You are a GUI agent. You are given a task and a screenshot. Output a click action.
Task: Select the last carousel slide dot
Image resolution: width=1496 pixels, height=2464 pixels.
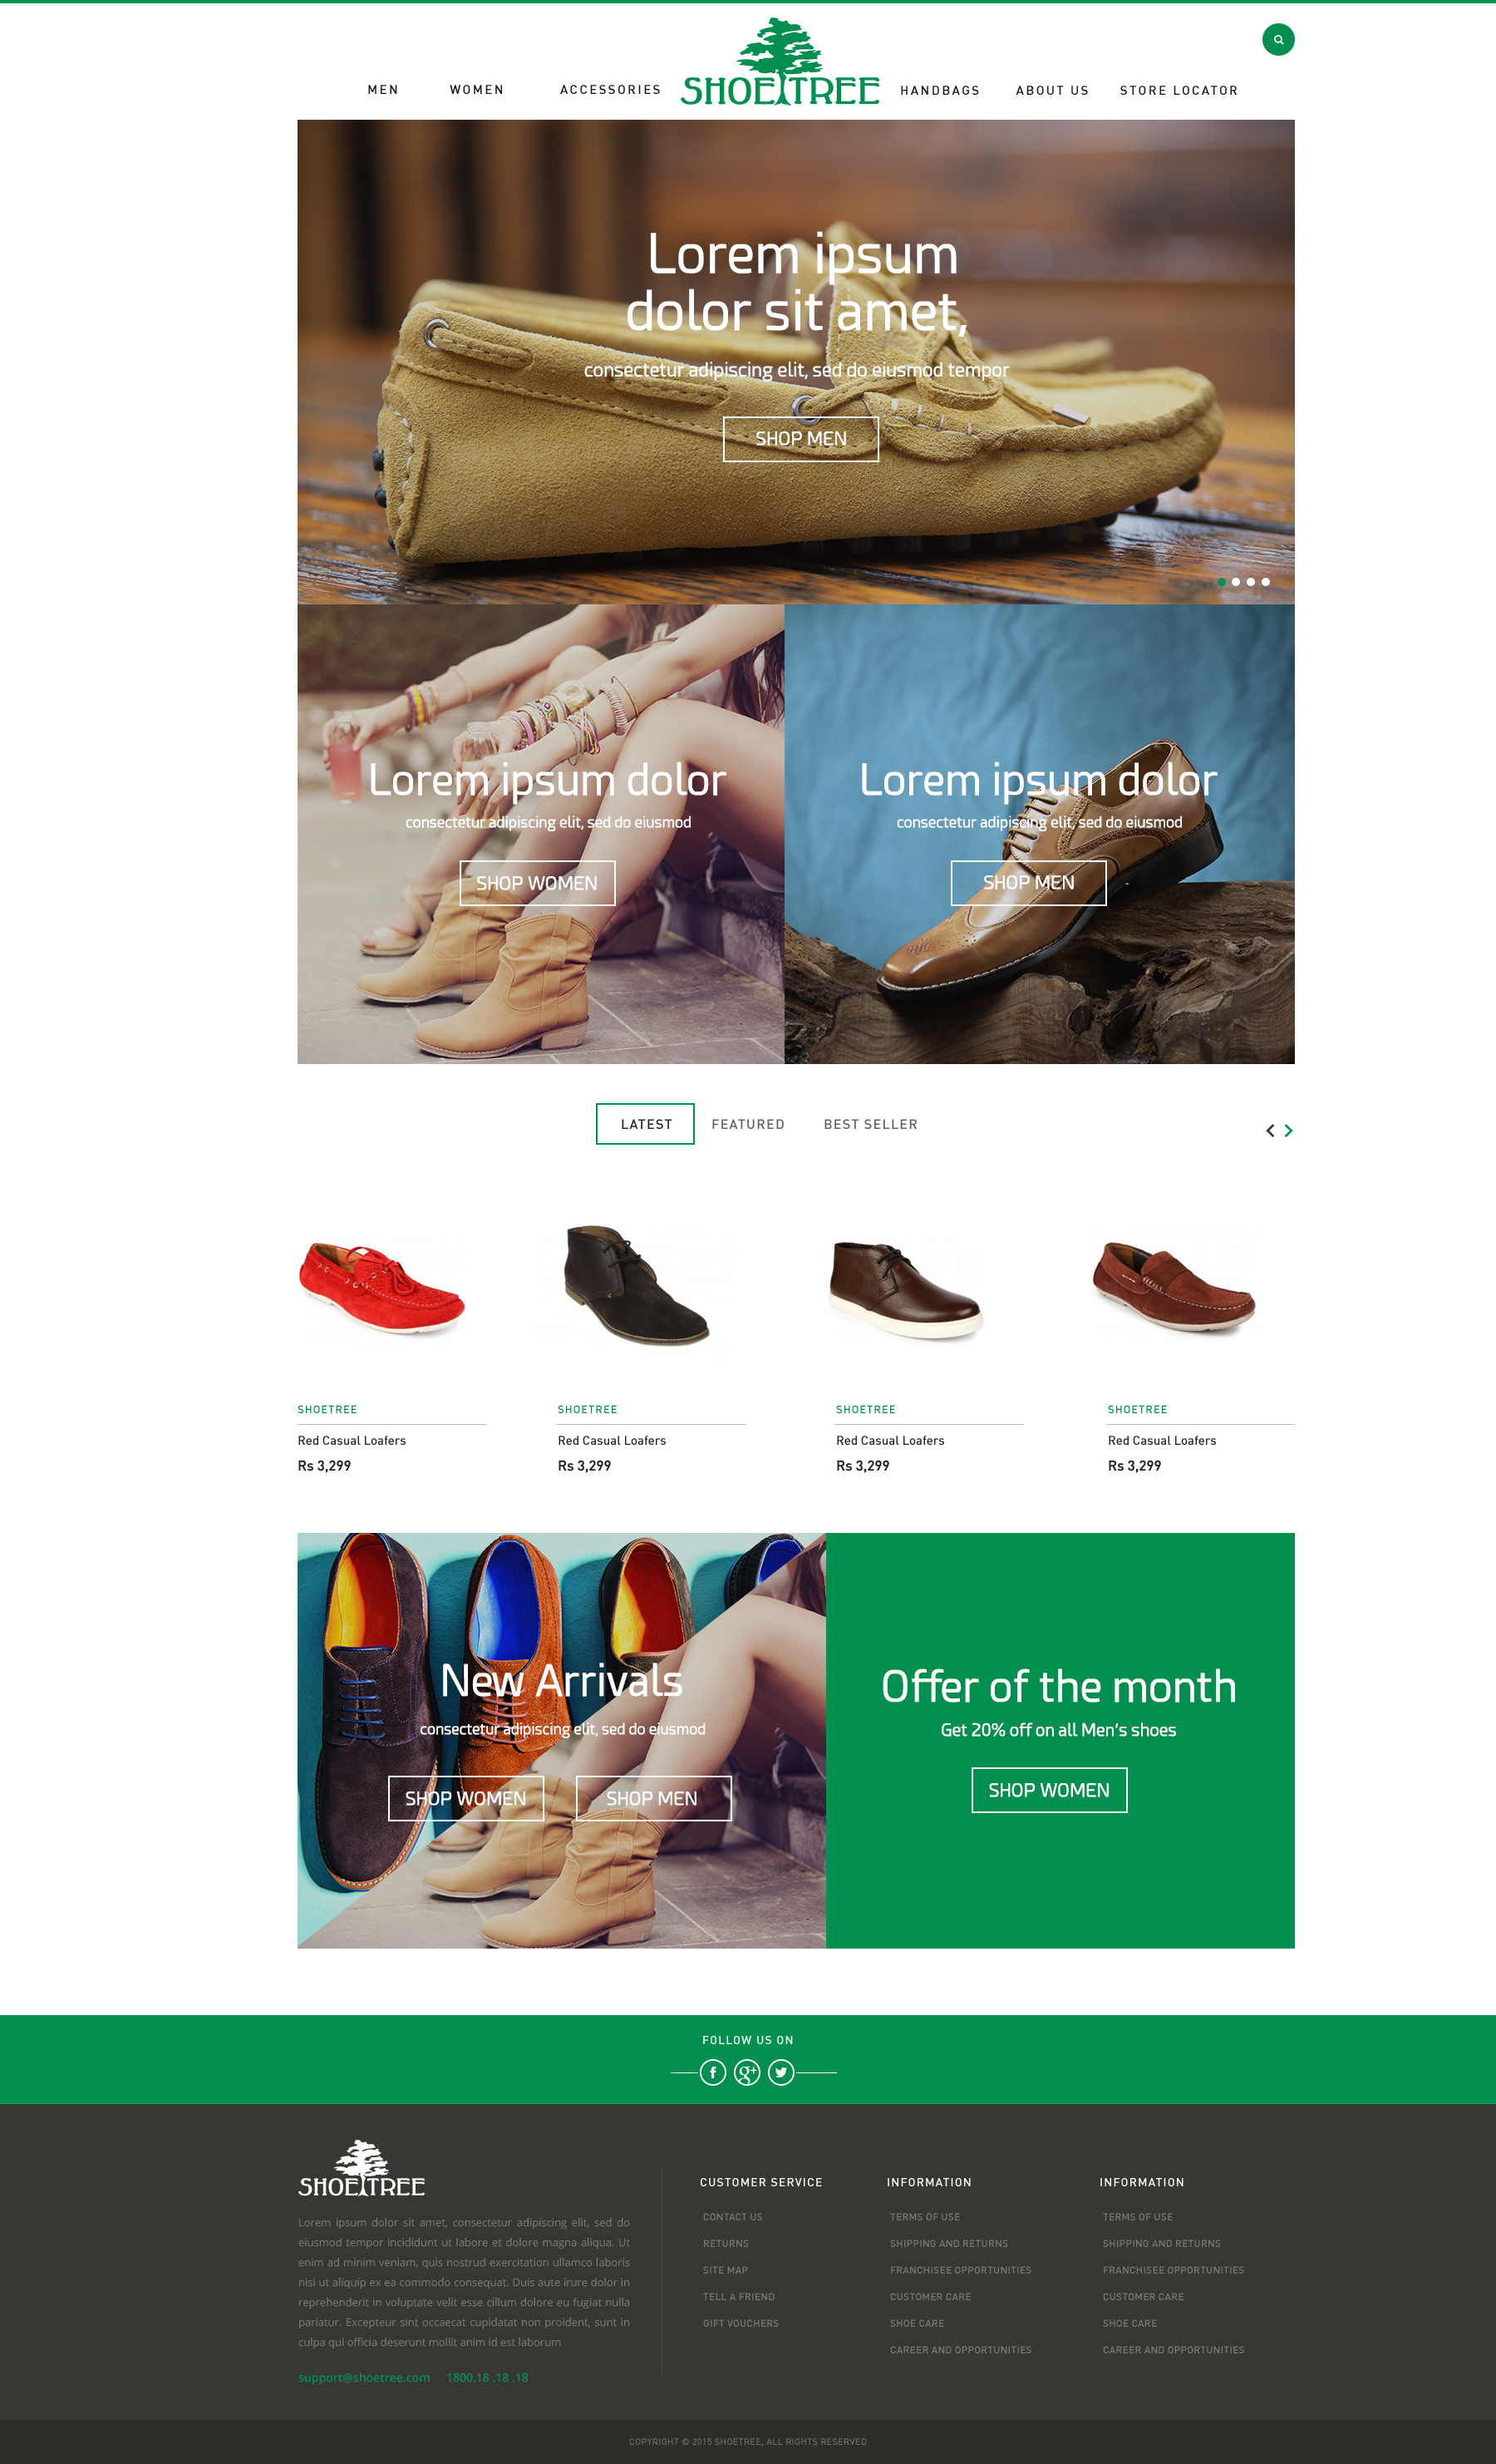pyautogui.click(x=1265, y=582)
